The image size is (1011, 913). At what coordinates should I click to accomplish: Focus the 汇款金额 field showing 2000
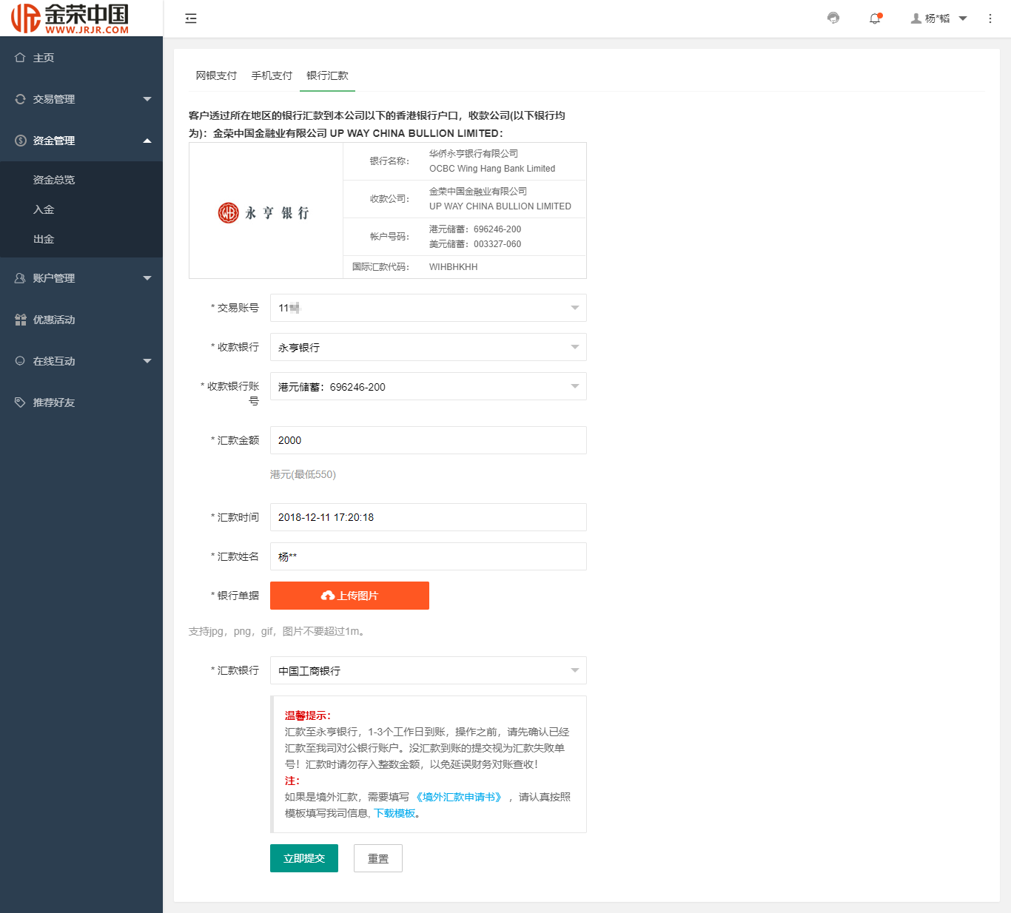pyautogui.click(x=428, y=440)
